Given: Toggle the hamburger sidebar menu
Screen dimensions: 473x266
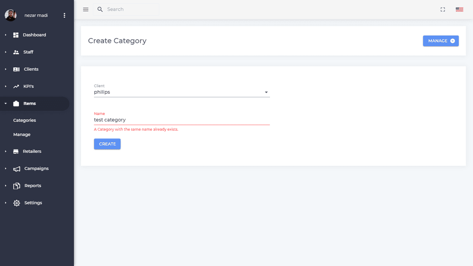Looking at the screenshot, I should tap(85, 10).
